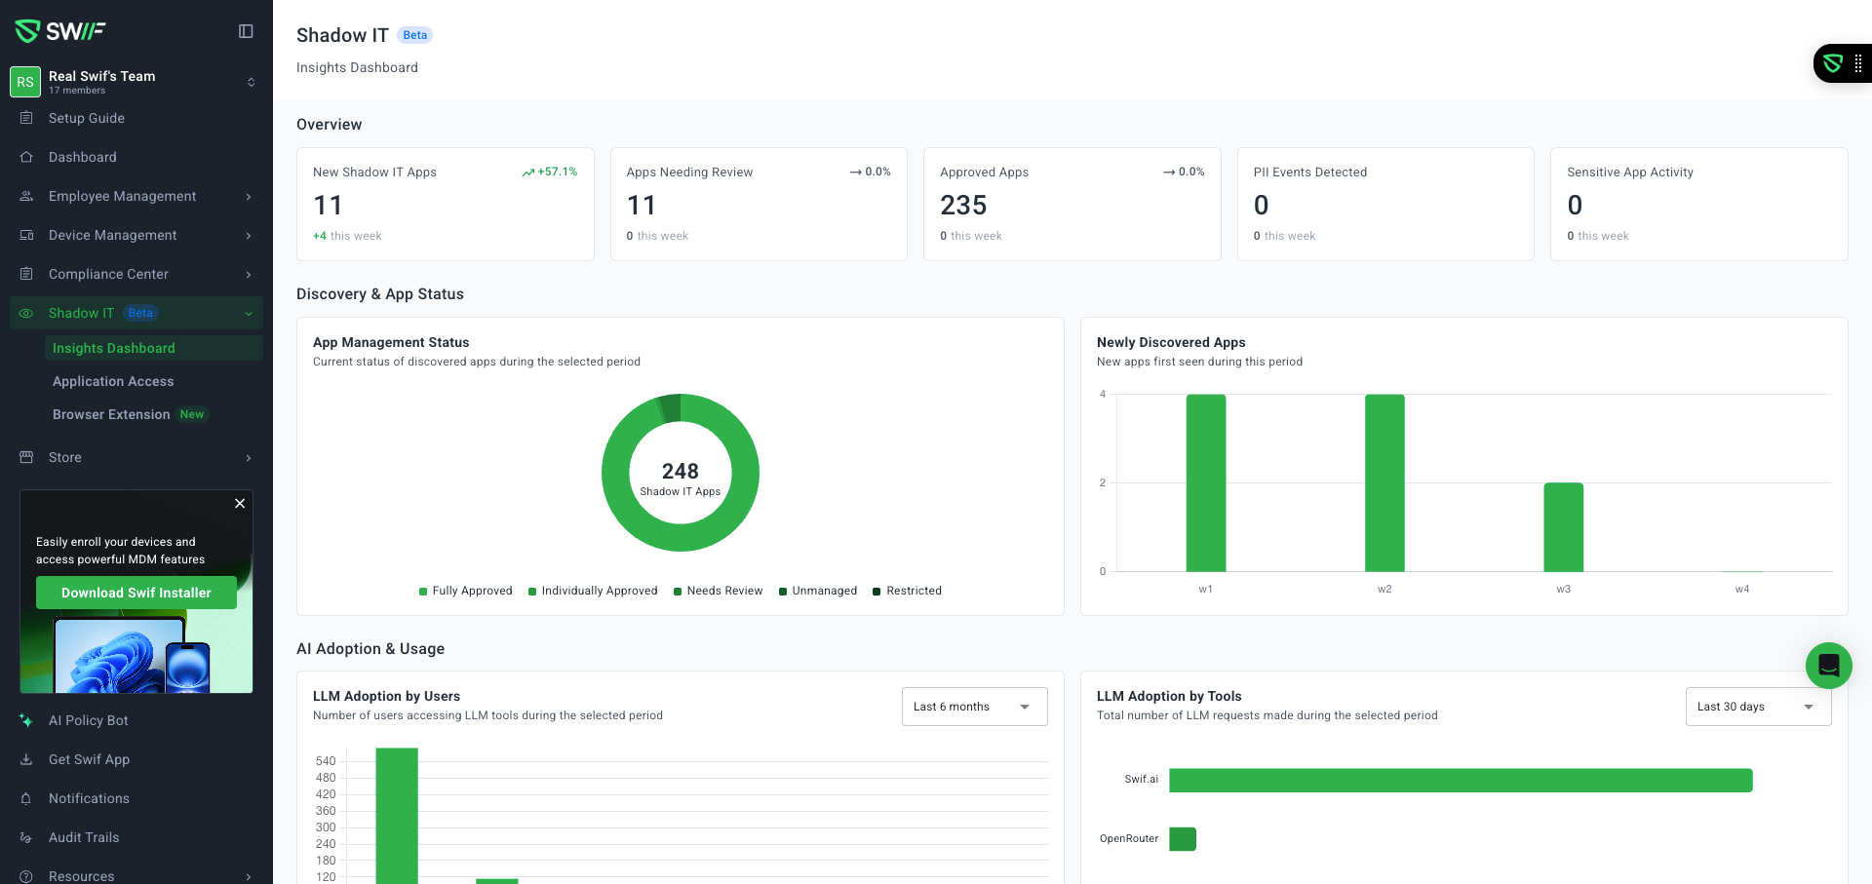The height and width of the screenshot is (884, 1872).
Task: Click Download Swif Installer button
Action: 136,593
